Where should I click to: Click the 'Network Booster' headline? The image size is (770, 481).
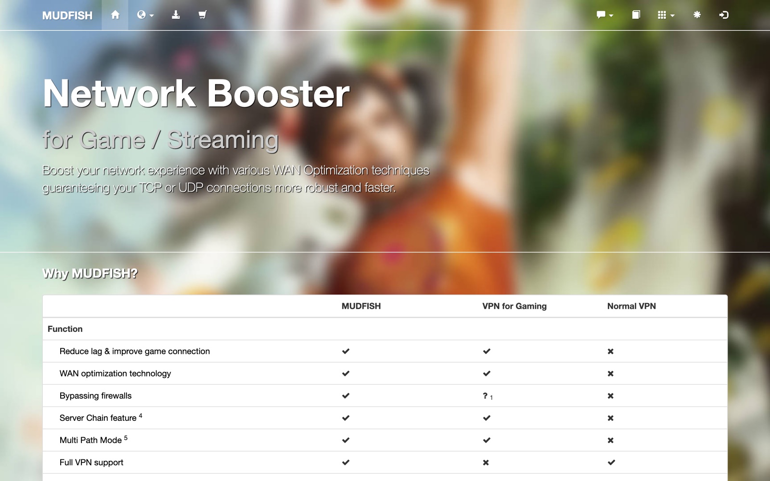(196, 93)
